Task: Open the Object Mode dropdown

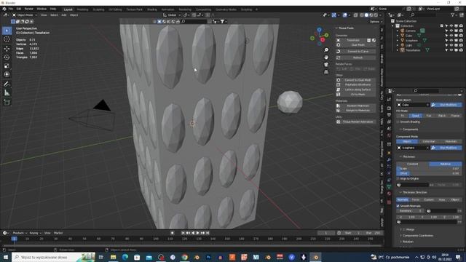Action: coord(25,15)
